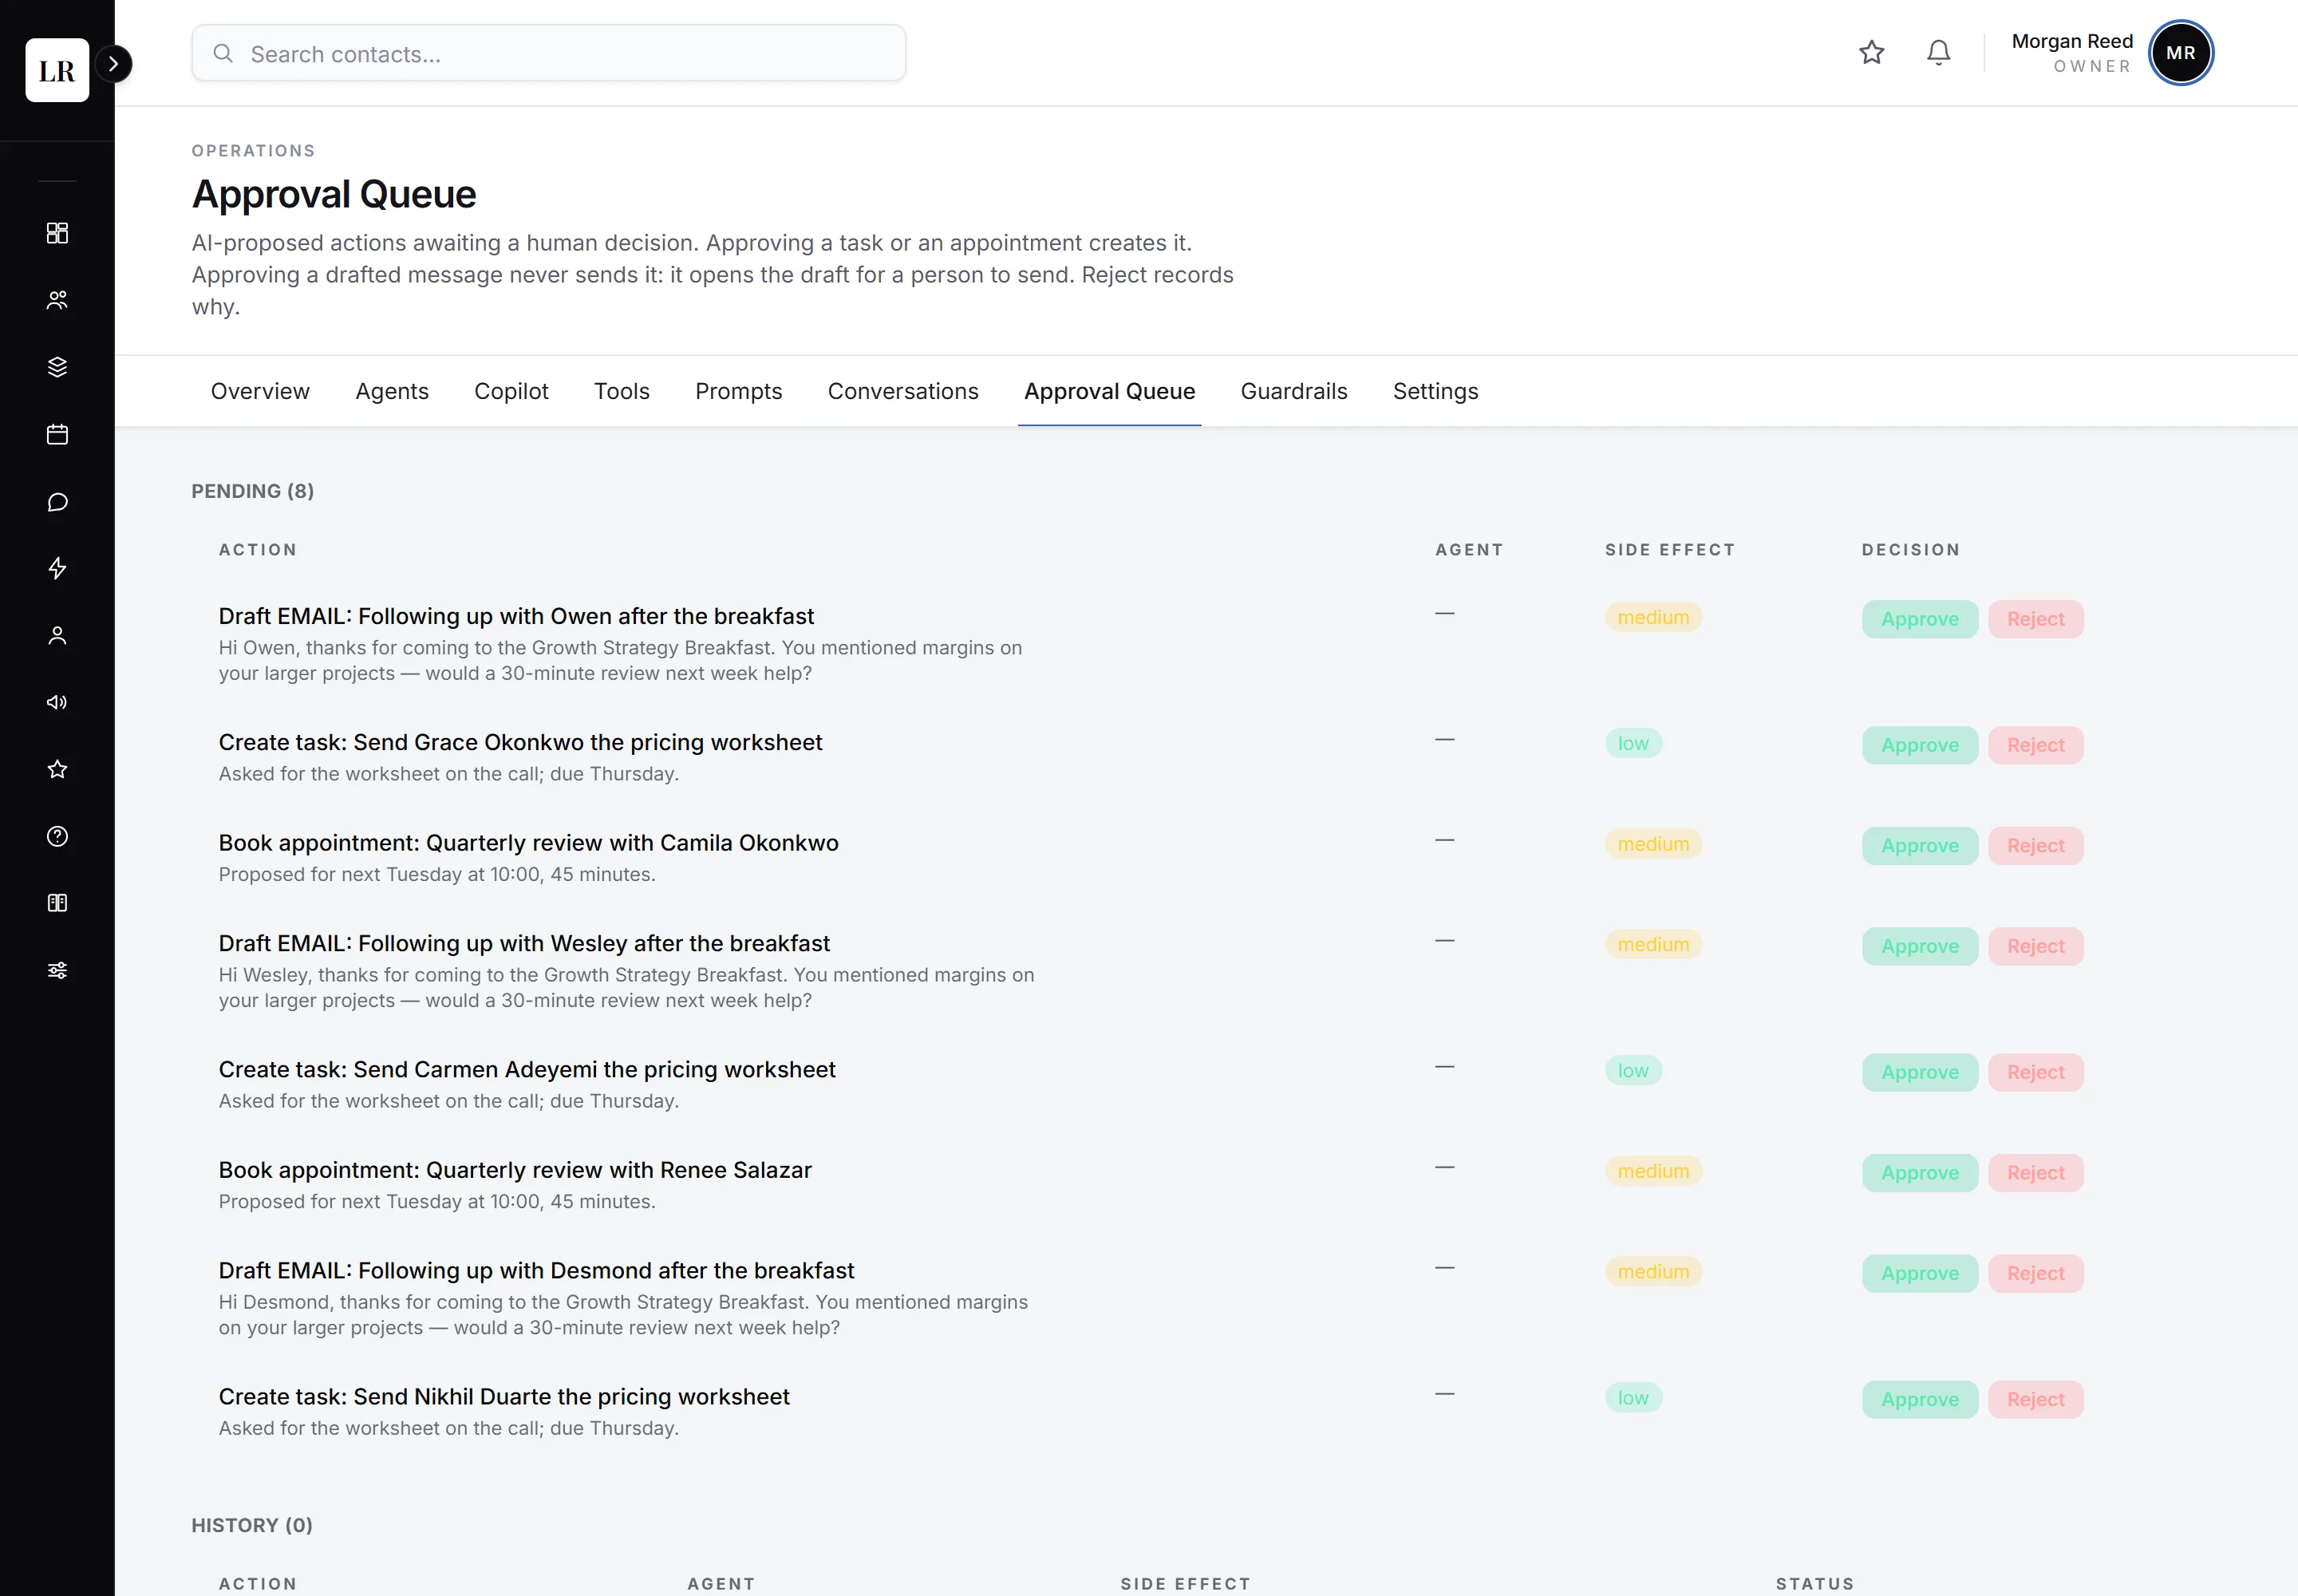2298x1596 pixels.
Task: Reject the Wesley follow-up email draft
Action: pos(2035,946)
